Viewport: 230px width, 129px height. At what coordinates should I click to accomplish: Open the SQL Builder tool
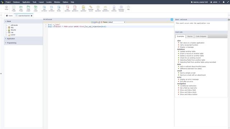tap(59, 9)
